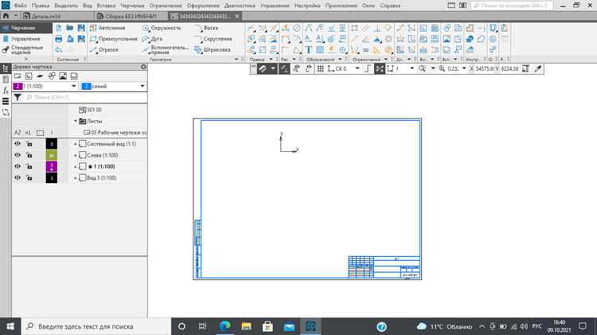Open Стандартные изделия
Viewport: 597px width, 335px height.
click(26, 50)
